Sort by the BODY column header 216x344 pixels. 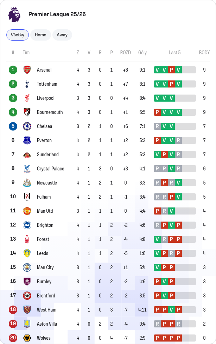point(204,53)
